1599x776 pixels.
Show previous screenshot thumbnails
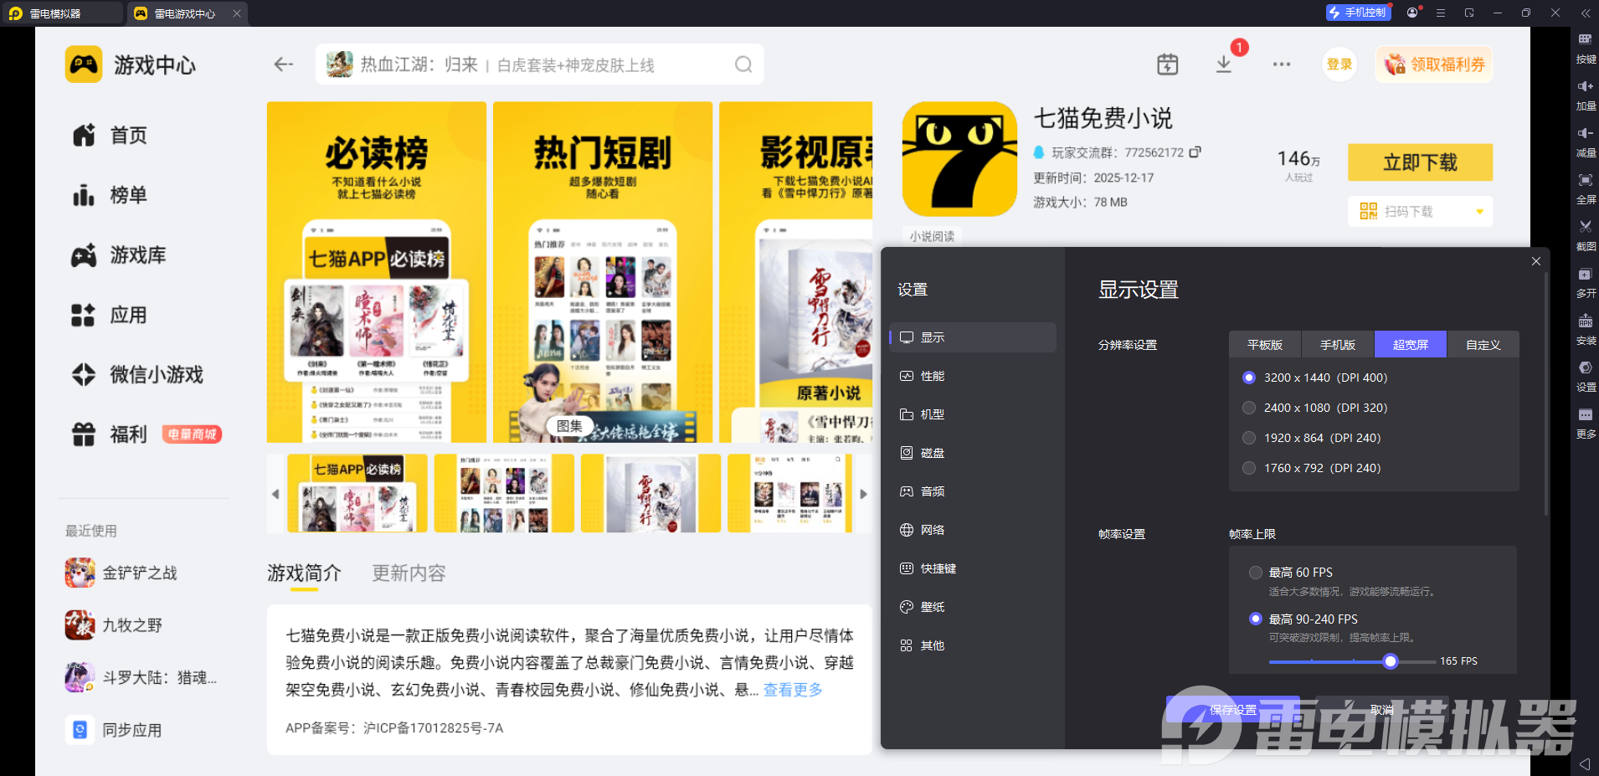(275, 494)
